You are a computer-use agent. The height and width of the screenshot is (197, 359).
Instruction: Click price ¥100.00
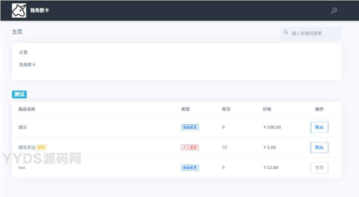click(x=272, y=127)
